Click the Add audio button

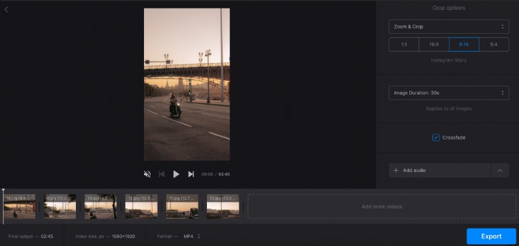tap(439, 171)
